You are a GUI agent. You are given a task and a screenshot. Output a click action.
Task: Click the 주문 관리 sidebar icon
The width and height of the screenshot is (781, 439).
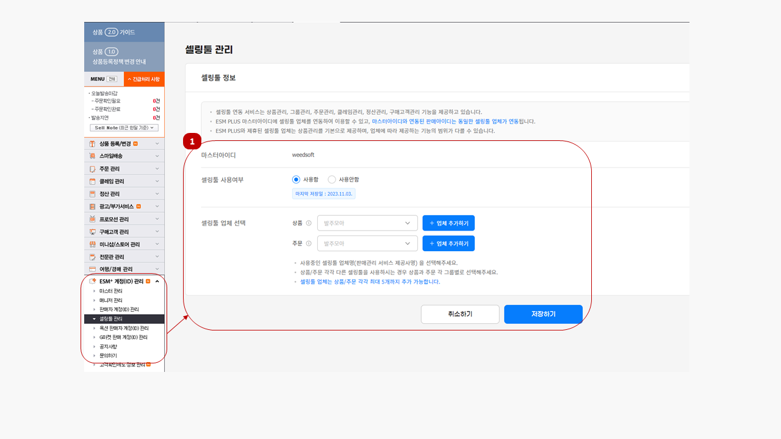tap(93, 169)
